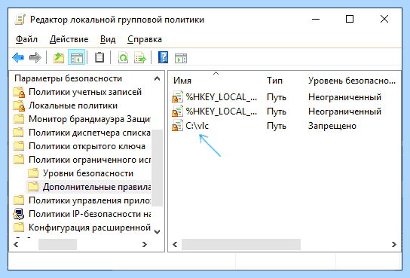Toggle the Show/Hide action pane icon
This screenshot has width=410, height=278.
tap(181, 57)
